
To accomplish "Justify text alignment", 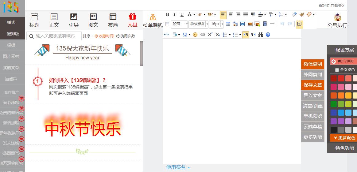I will [x=246, y=14].
